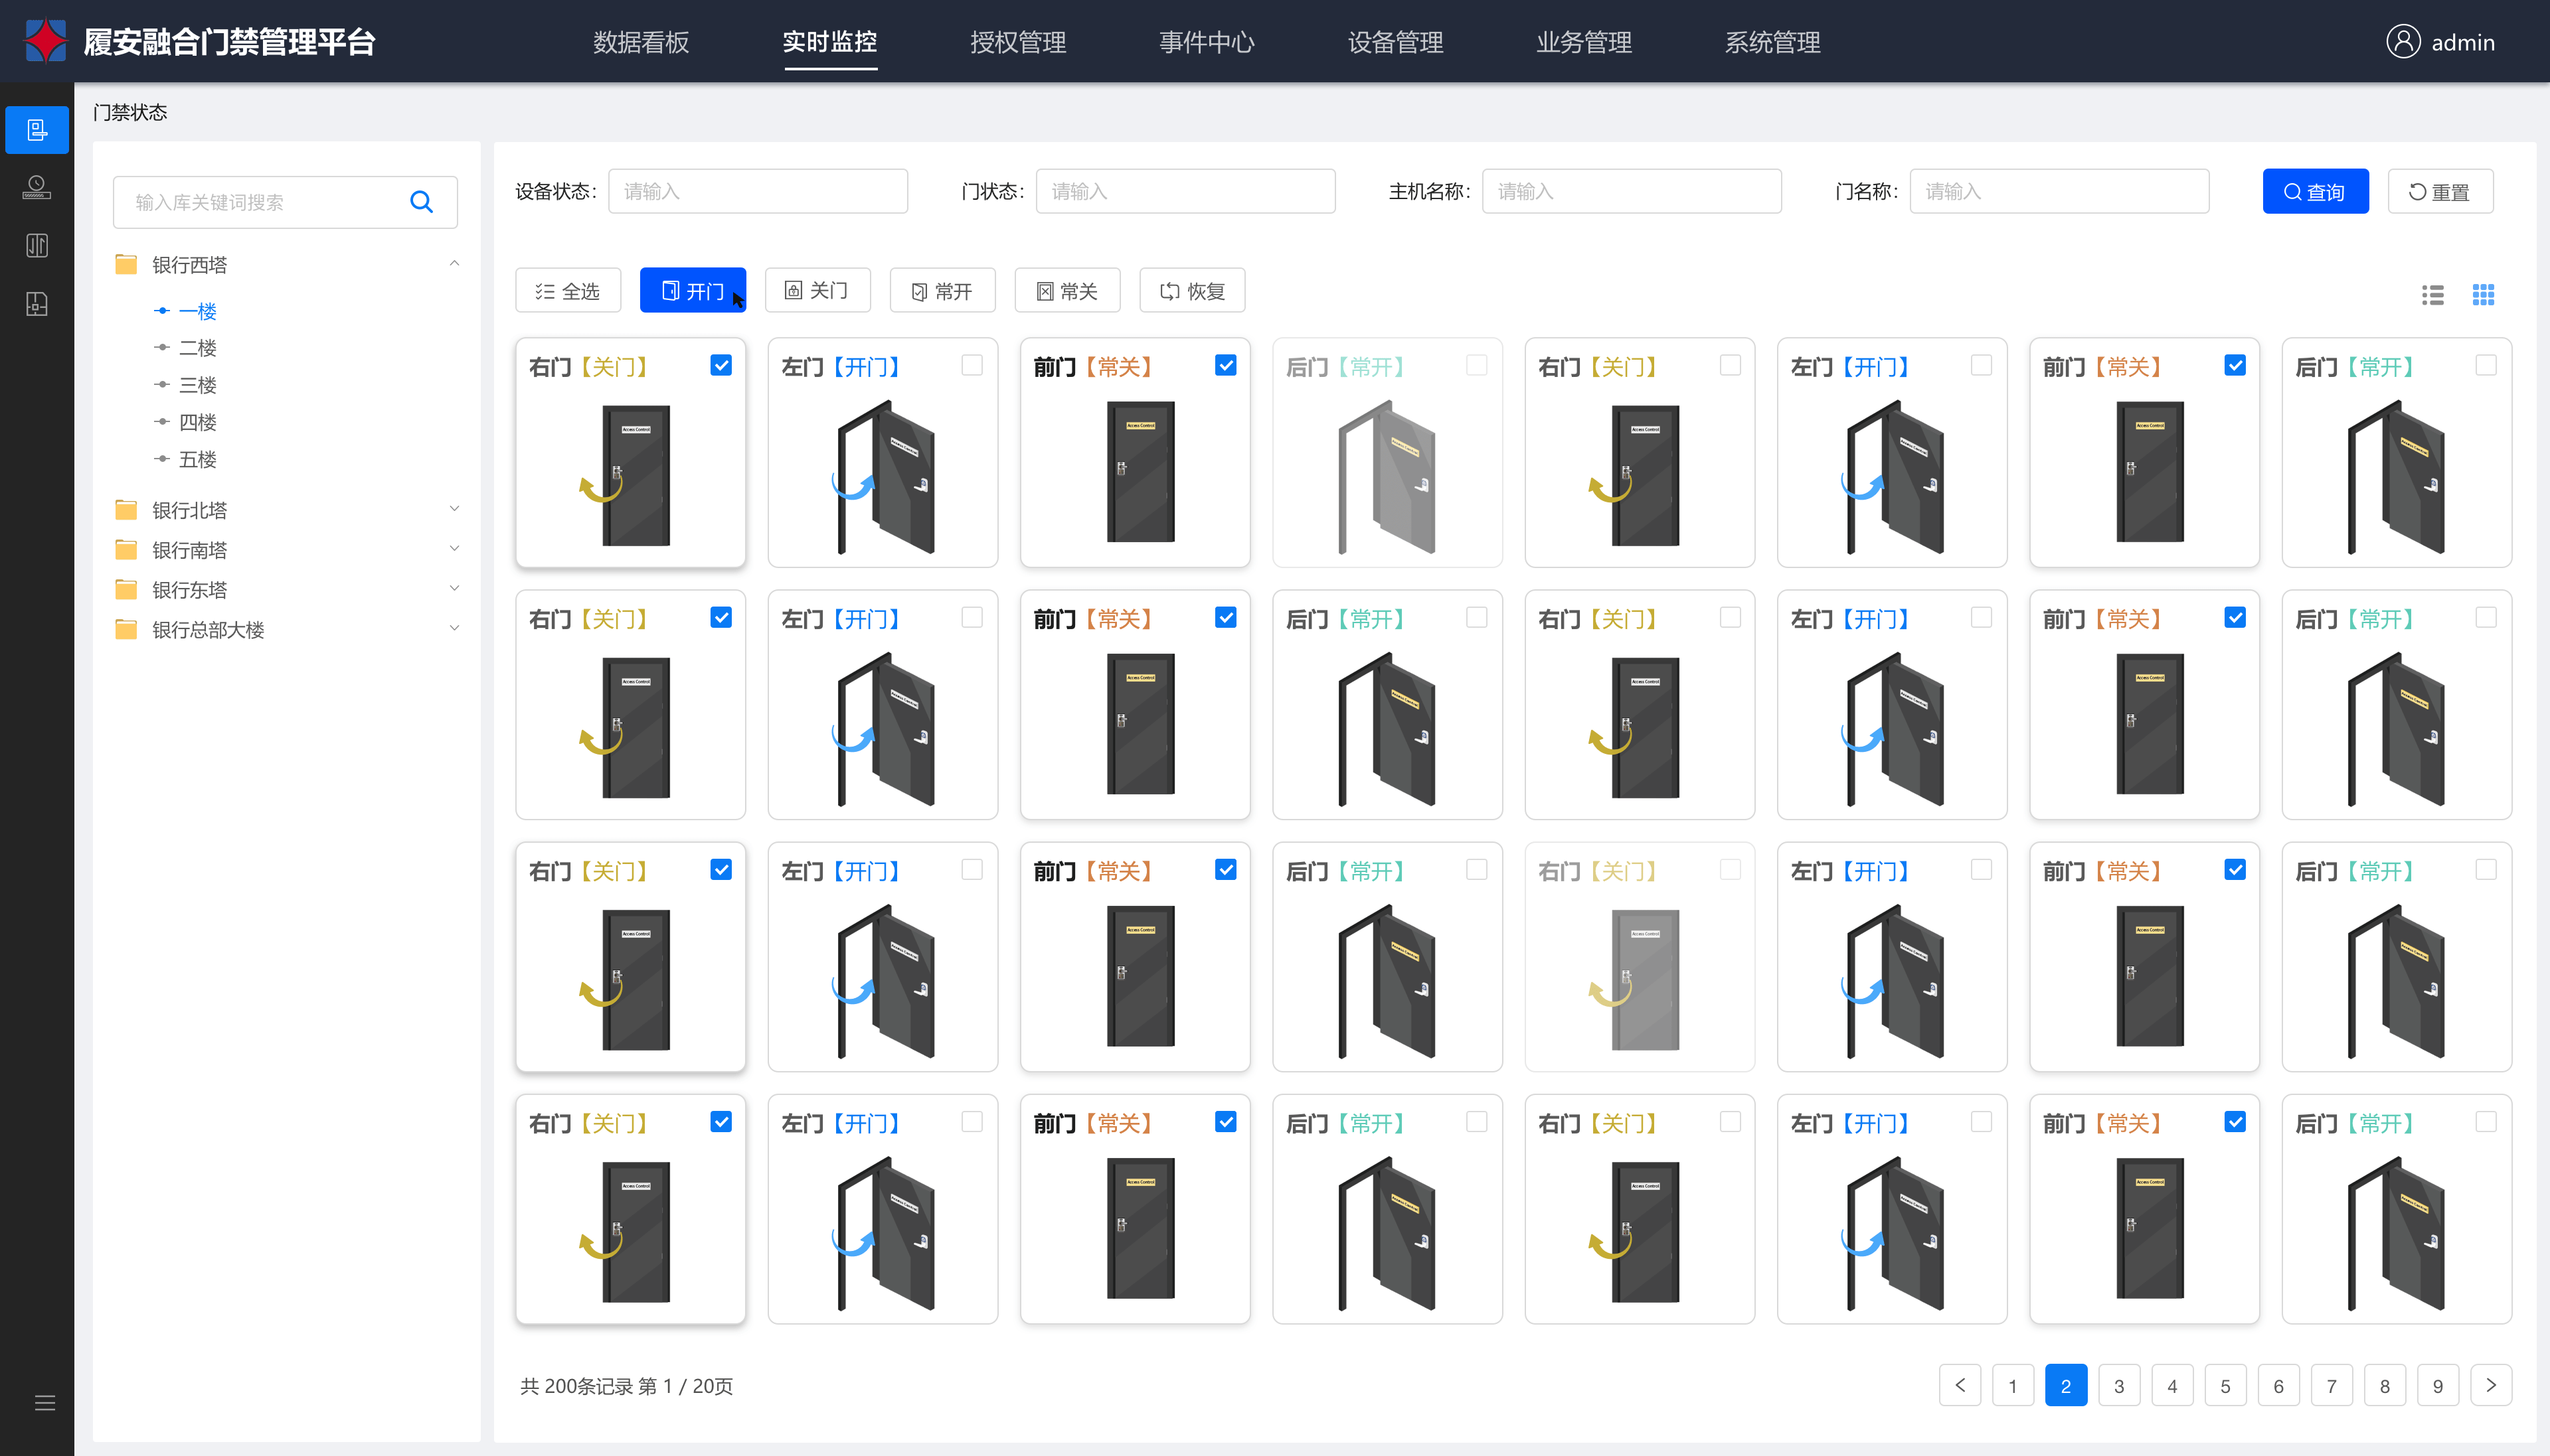Uncheck first-row first 前门【常关】 checkbox
This screenshot has width=2550, height=1456.
[x=1225, y=366]
